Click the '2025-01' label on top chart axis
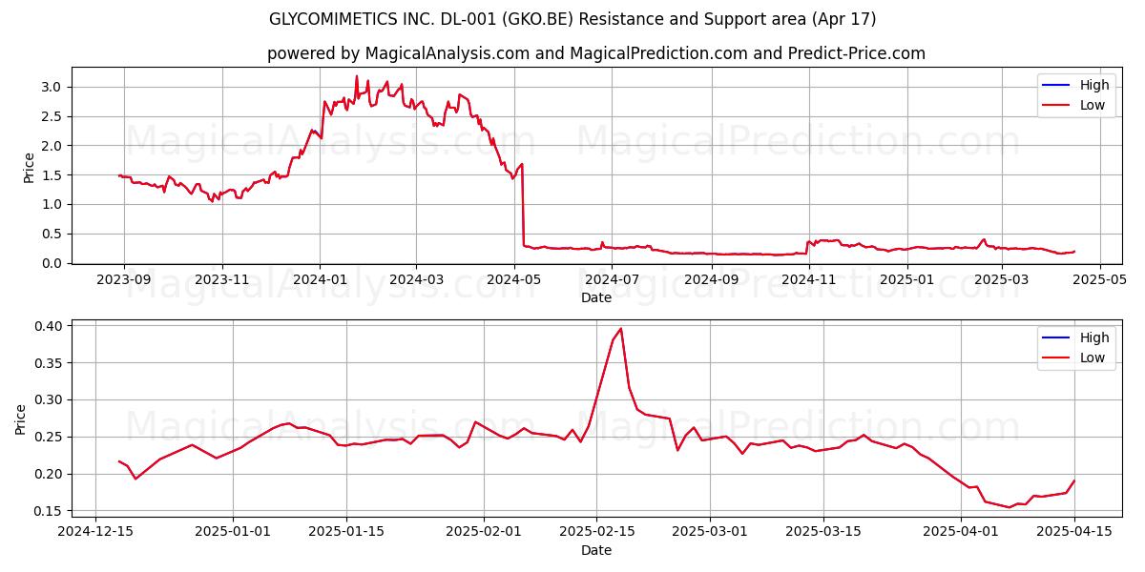 [907, 279]
